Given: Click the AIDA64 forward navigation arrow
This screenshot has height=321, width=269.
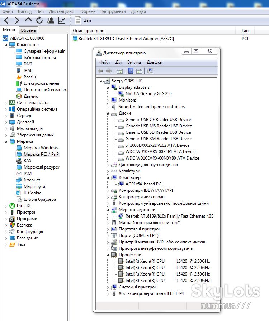Looking at the screenshot, I should (17, 20).
